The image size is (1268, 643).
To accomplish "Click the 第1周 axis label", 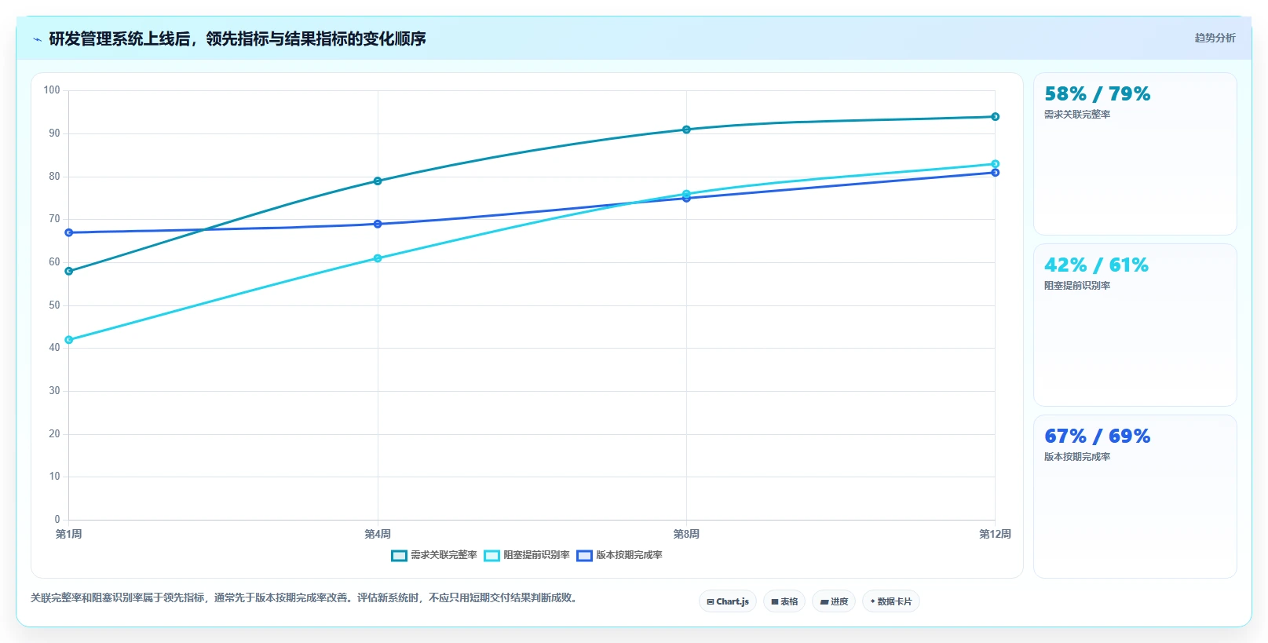I will pos(69,534).
